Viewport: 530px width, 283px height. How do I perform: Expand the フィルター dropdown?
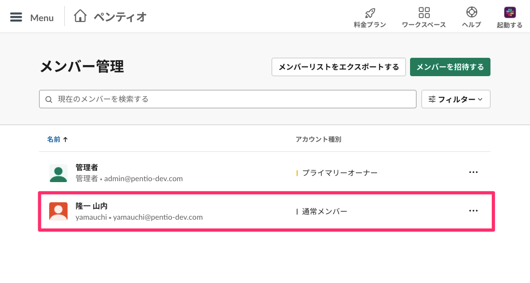pos(456,99)
